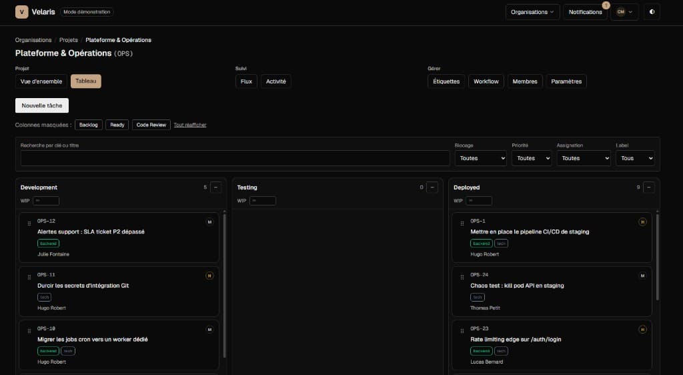
Task: Toggle the dark/light theme icon
Action: click(x=652, y=12)
